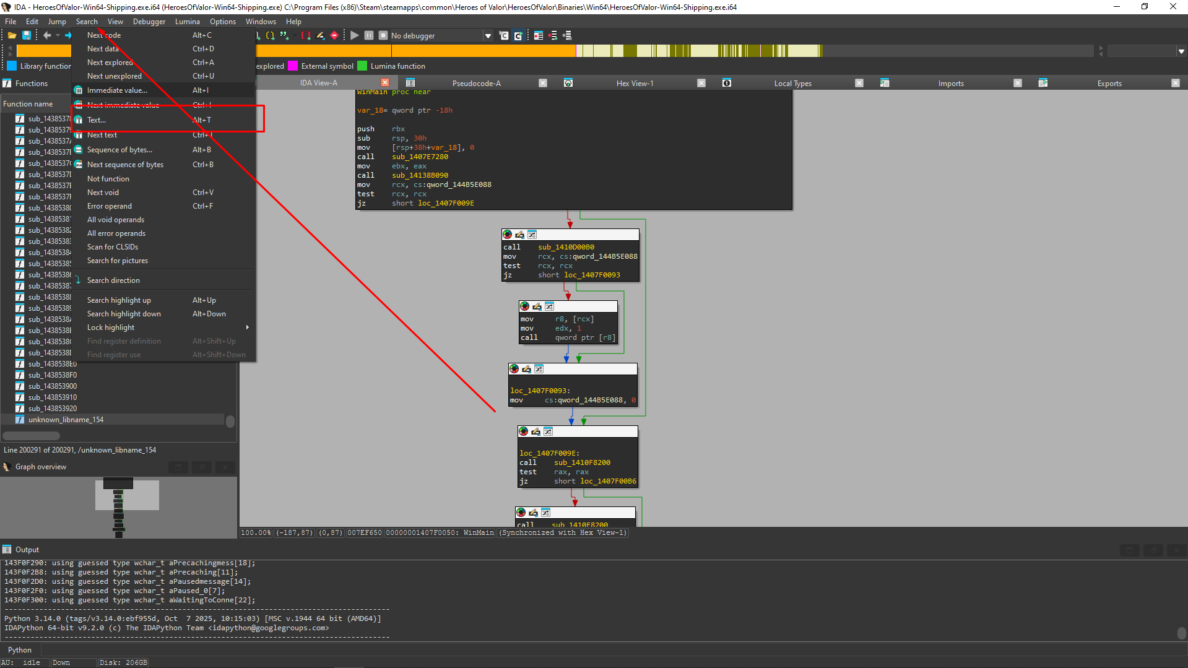The width and height of the screenshot is (1188, 668).
Task: Click the grey tracing list icon
Action: [567, 35]
